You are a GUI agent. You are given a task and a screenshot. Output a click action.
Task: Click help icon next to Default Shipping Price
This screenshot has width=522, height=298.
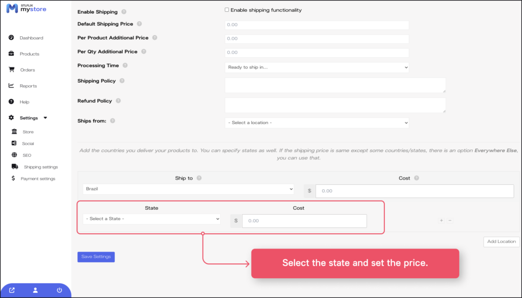pyautogui.click(x=139, y=24)
